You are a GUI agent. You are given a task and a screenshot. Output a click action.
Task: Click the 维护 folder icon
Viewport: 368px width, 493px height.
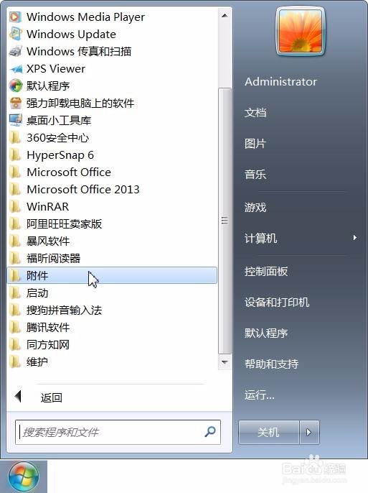point(15,362)
